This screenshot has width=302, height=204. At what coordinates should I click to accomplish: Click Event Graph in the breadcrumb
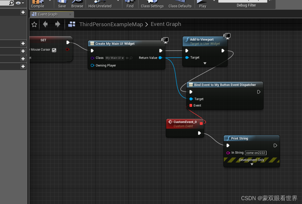[x=166, y=24]
